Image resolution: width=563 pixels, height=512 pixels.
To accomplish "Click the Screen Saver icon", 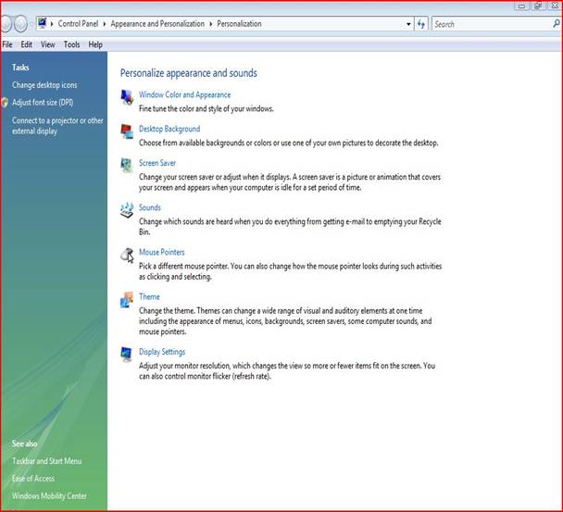I will point(126,165).
